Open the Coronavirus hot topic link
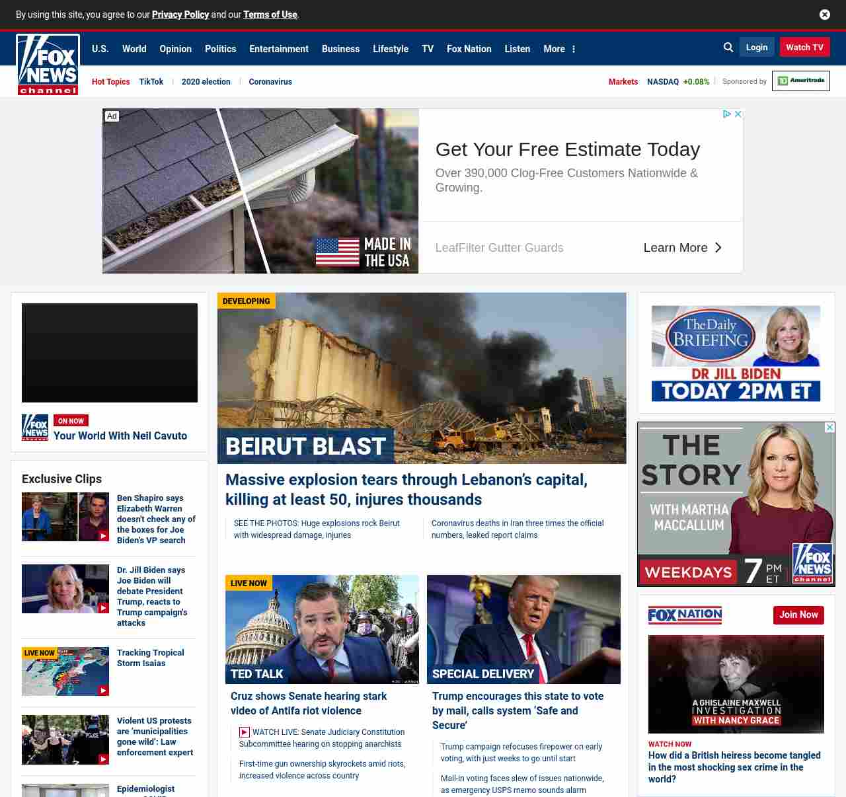Viewport: 846px width, 797px height. point(270,82)
